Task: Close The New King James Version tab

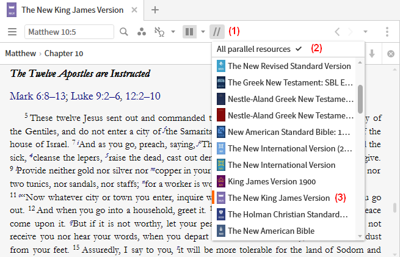Action: pos(134,10)
